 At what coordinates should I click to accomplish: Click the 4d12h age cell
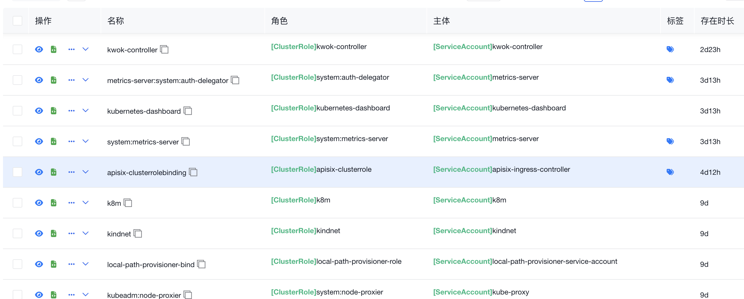tap(710, 172)
